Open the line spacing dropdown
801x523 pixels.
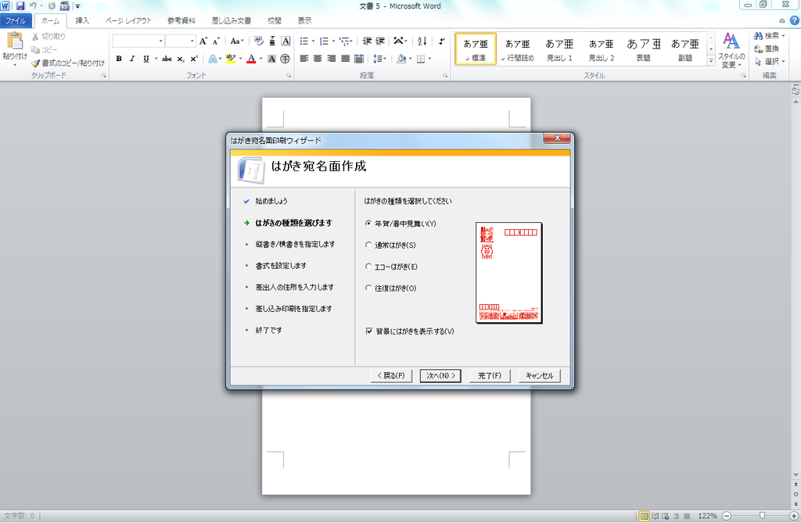click(x=379, y=59)
